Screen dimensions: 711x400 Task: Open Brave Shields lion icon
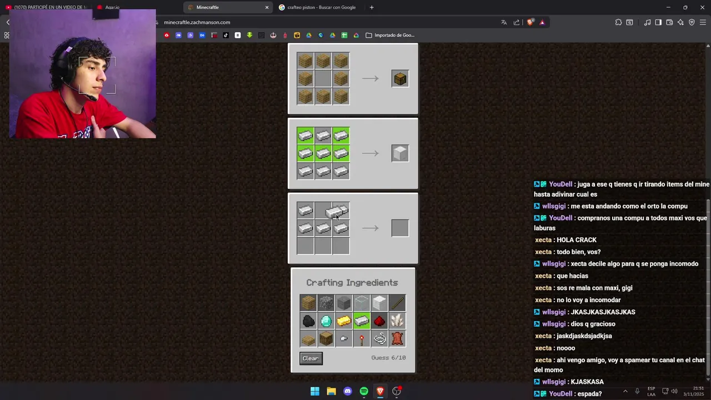click(x=530, y=22)
